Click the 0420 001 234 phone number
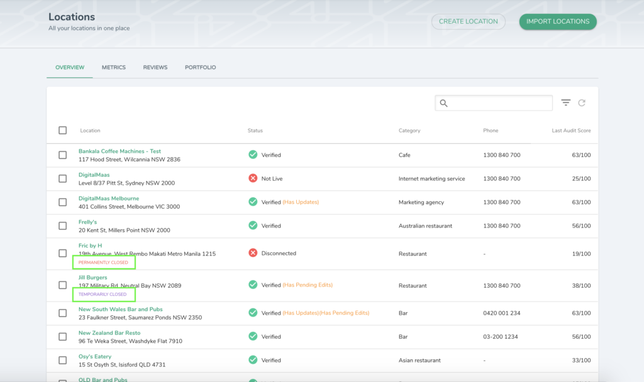This screenshot has height=382, width=644. 501,313
